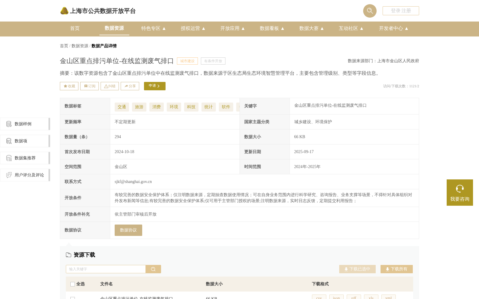Screen dimensions: 479x299
Task: Click 数据来源部门 上海市金山区人民政府 text
Action: tap(383, 61)
